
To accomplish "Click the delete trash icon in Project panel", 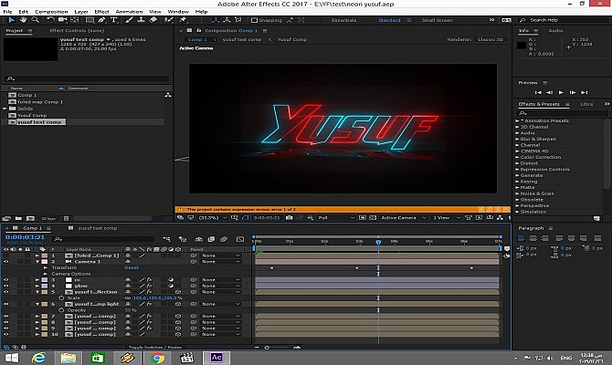I will coord(66,219).
